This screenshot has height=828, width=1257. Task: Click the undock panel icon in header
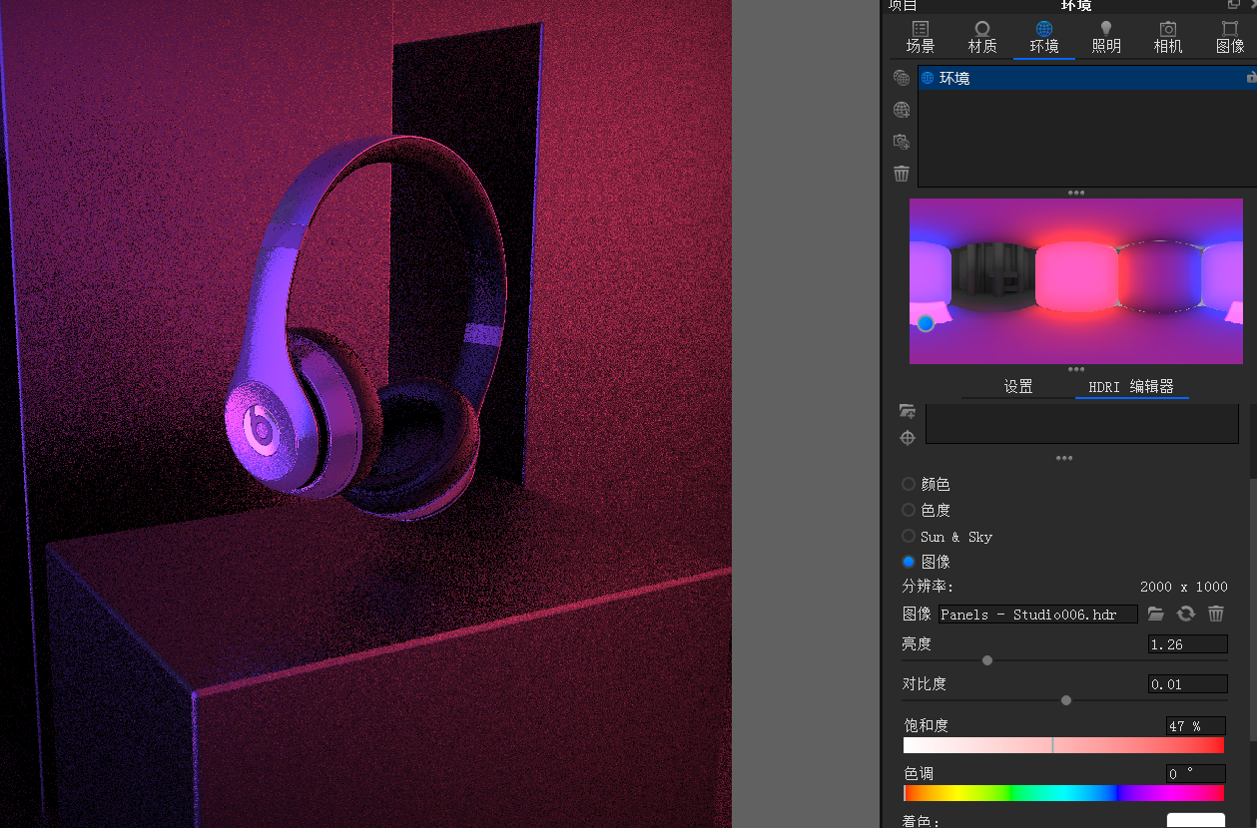(1234, 4)
